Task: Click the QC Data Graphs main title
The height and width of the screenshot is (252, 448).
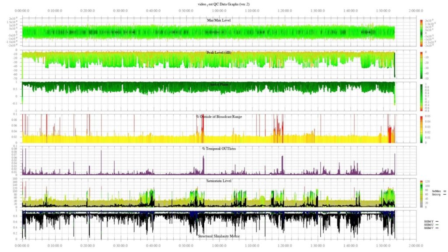Action: (x=224, y=4)
